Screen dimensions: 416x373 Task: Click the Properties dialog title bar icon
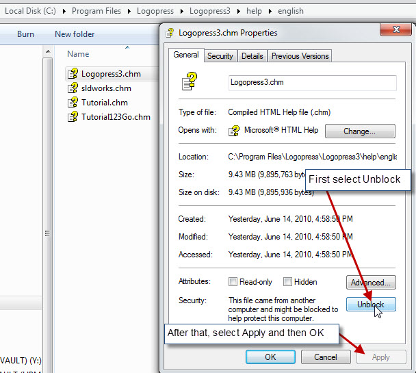point(170,33)
